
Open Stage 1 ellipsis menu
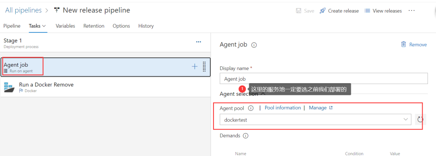coord(199,42)
